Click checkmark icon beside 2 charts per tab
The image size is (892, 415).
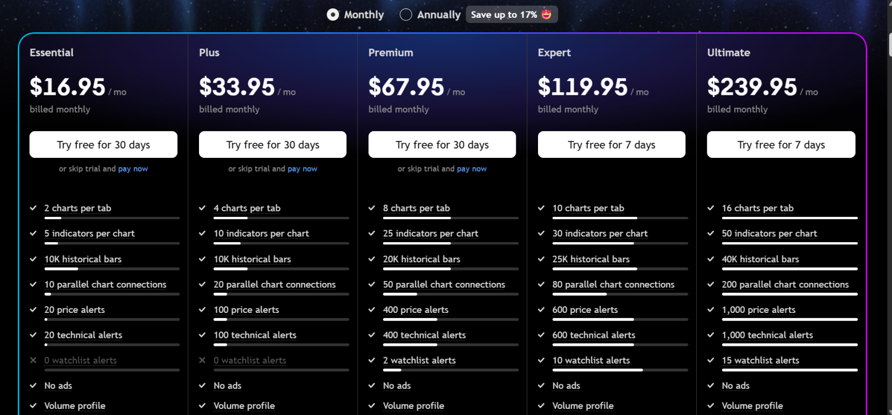[x=33, y=208]
